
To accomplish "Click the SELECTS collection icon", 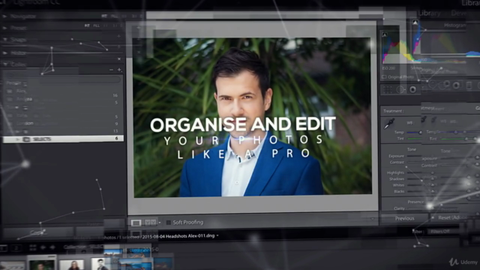I will pyautogui.click(x=27, y=139).
